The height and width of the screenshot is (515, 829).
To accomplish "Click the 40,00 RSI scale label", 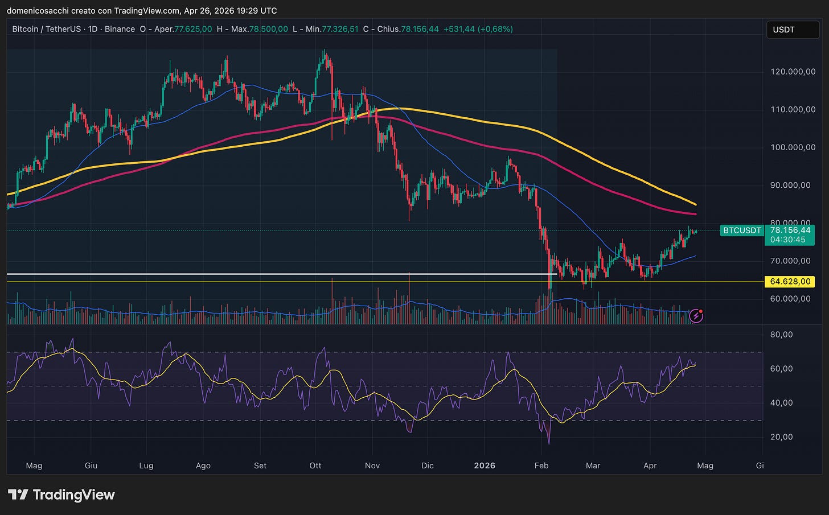I will pos(781,403).
